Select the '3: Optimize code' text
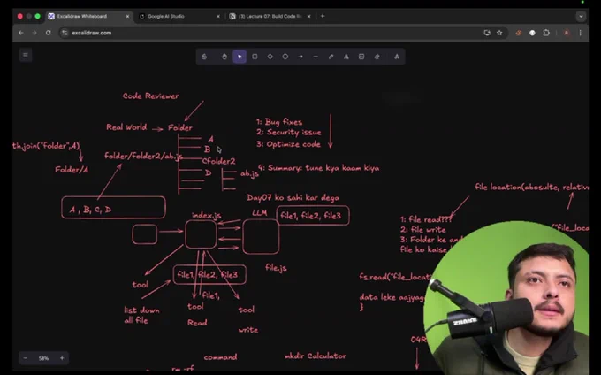Image resolution: width=601 pixels, height=375 pixels. click(x=288, y=144)
